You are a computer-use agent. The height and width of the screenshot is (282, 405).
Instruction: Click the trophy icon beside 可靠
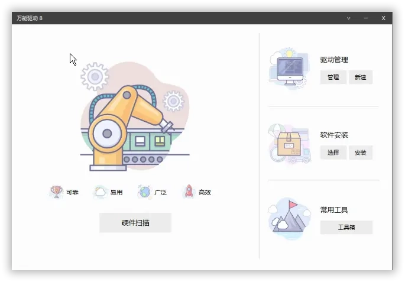point(57,192)
